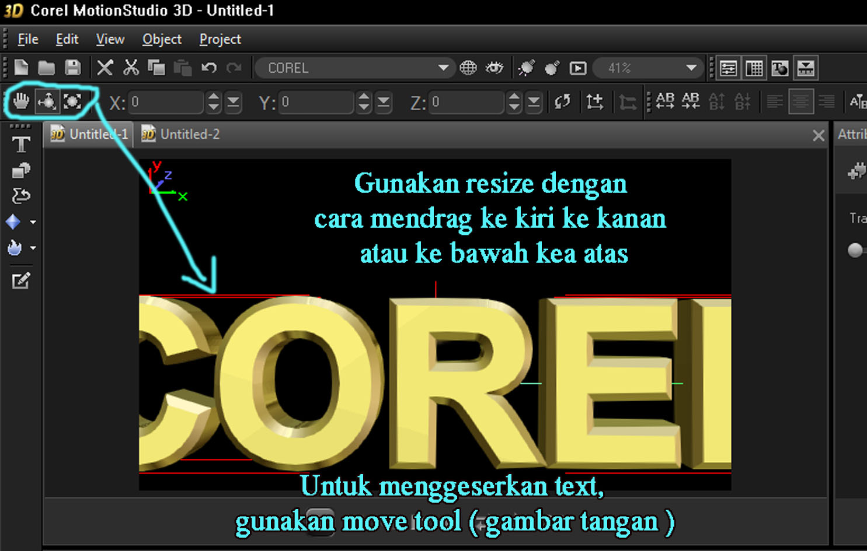Viewport: 867px width, 551px height.
Task: Toggle the text-and-sphere panel button at top right
Action: point(780,68)
